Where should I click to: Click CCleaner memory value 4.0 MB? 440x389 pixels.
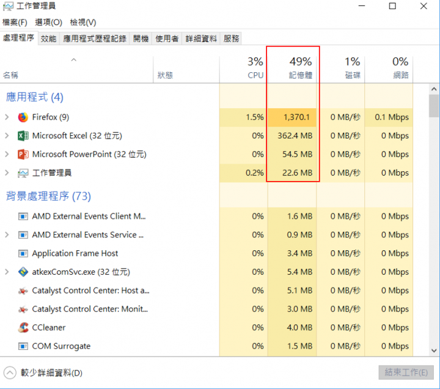tap(299, 327)
